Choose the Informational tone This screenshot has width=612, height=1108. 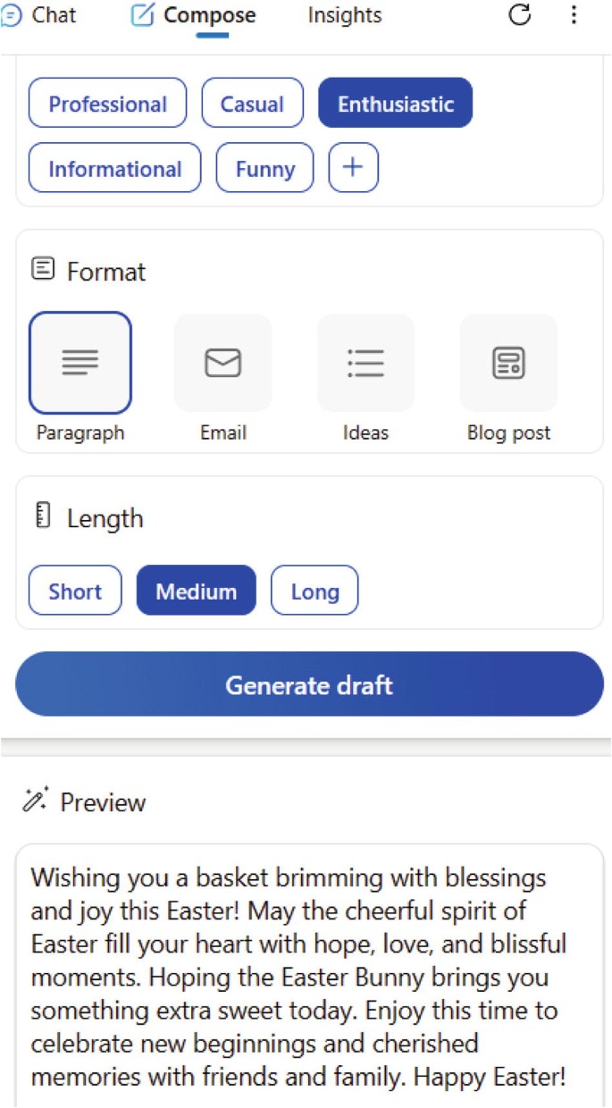(115, 168)
